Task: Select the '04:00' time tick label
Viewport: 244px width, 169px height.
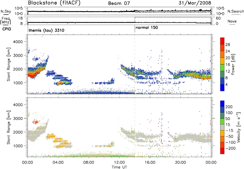Action: [58, 163]
